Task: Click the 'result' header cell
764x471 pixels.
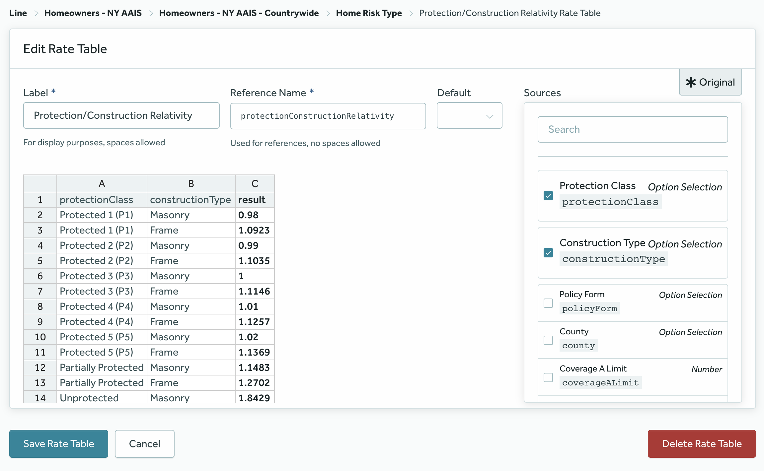Action: [x=255, y=200]
